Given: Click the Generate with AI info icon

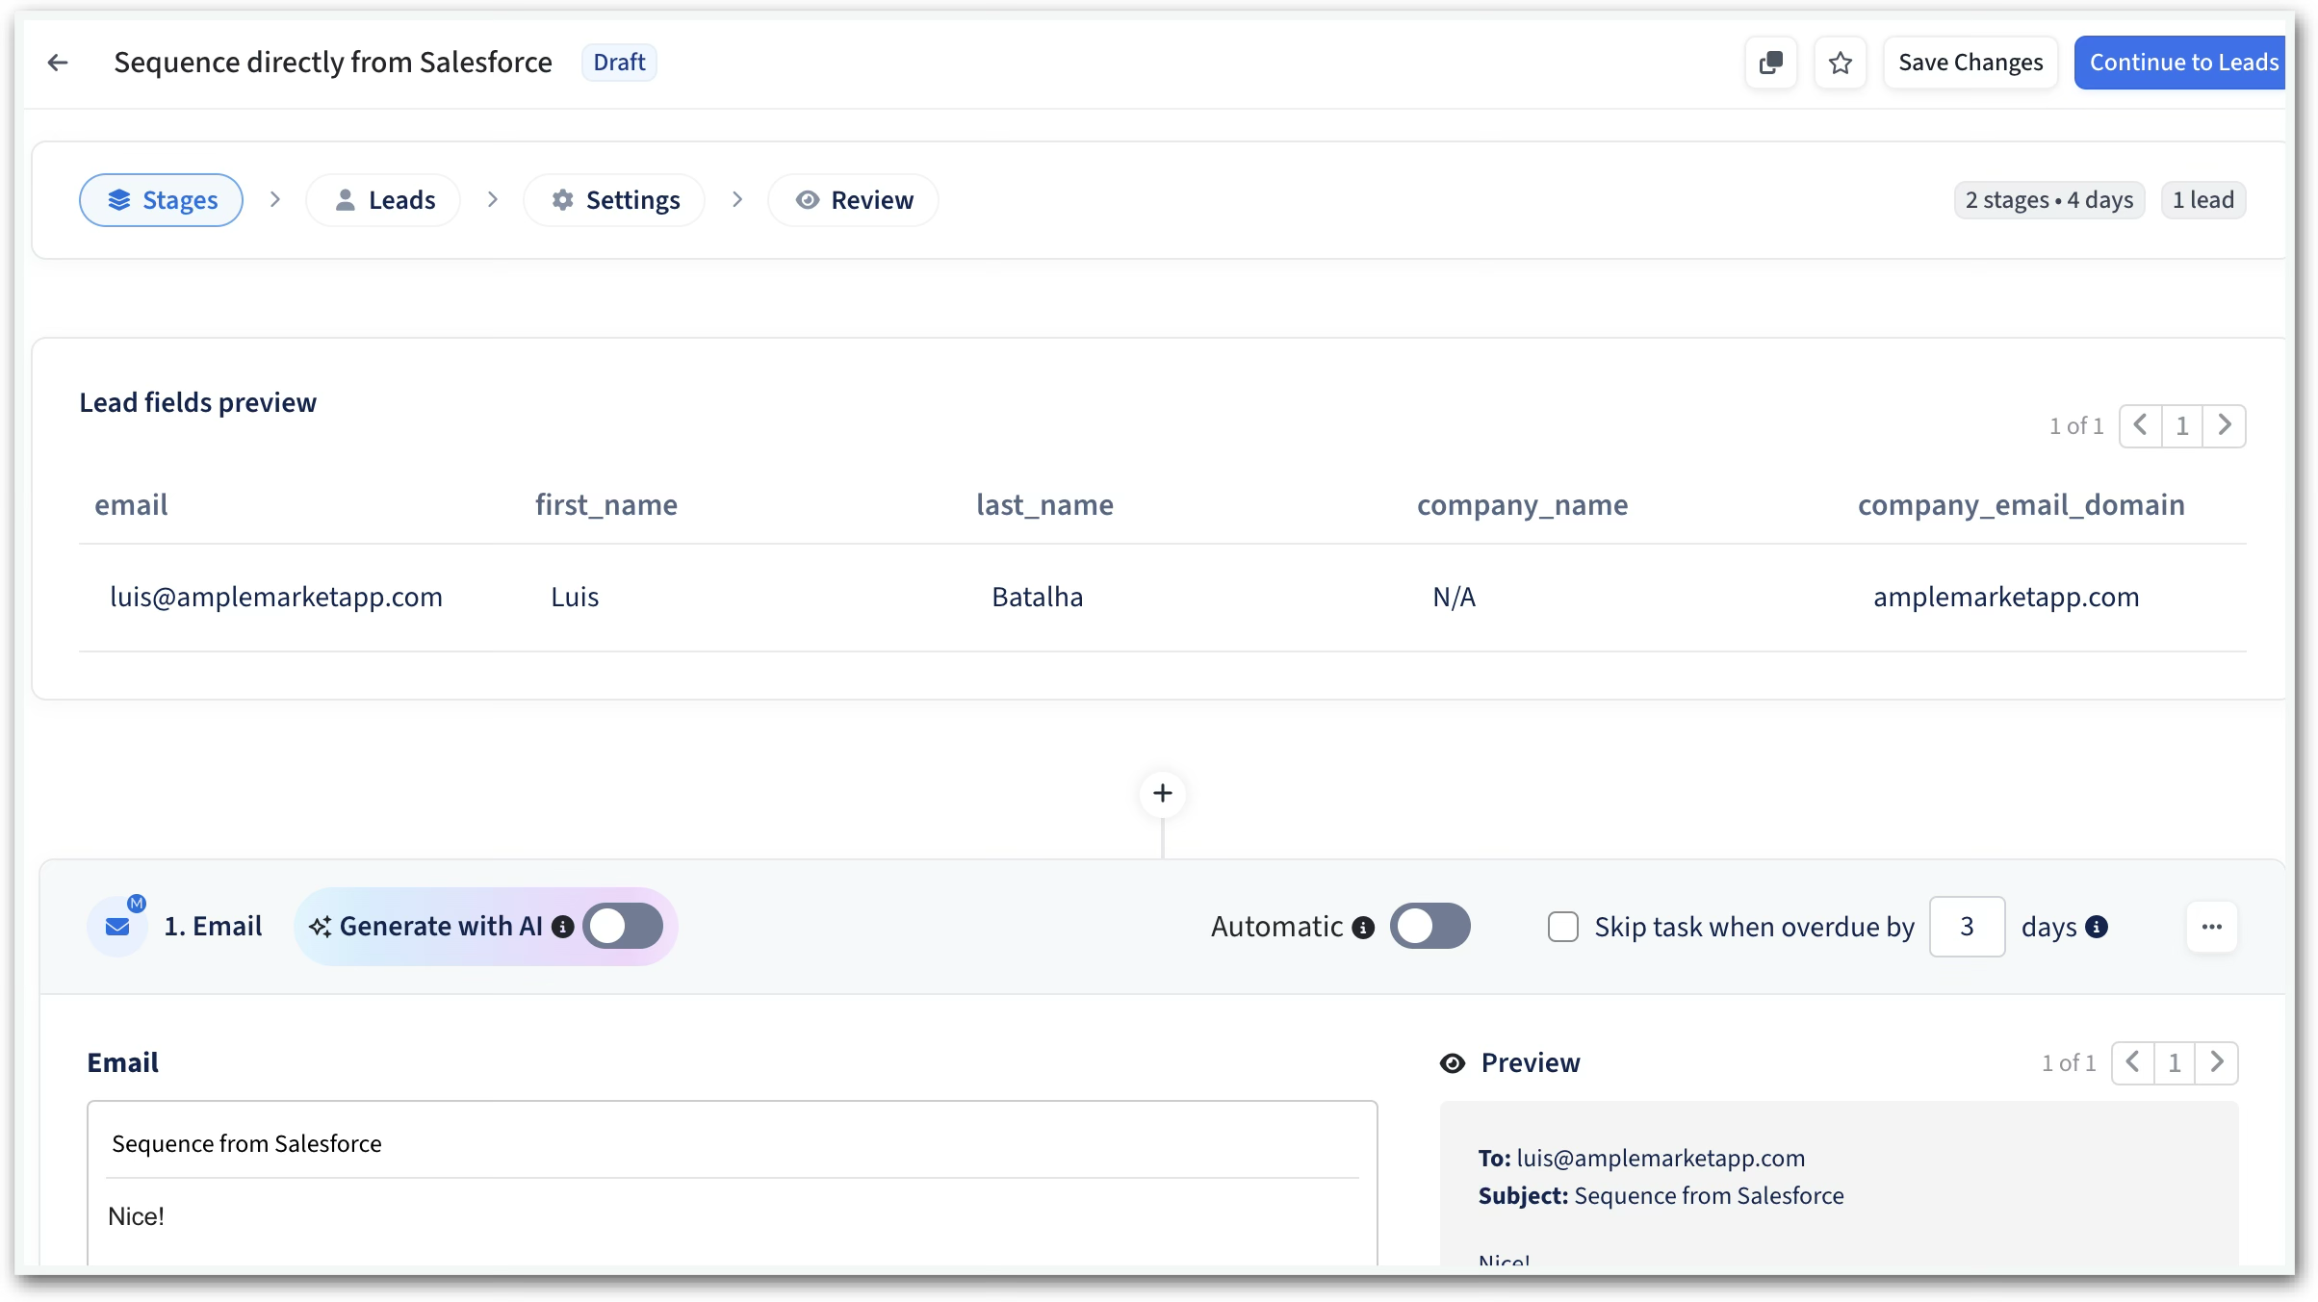Looking at the screenshot, I should 563,927.
